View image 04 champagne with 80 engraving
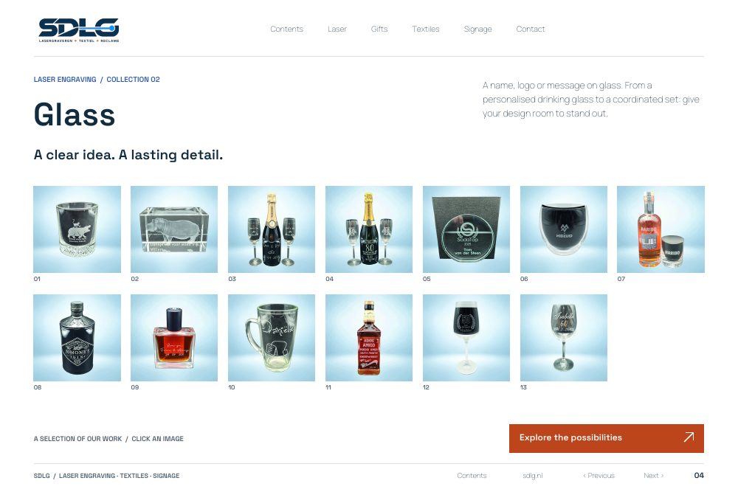Viewport: 738px width, 492px height. tap(369, 229)
